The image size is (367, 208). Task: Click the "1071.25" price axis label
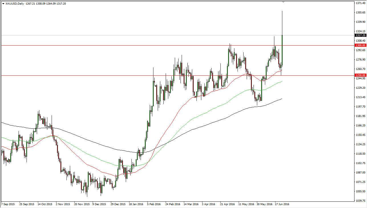click(x=360, y=182)
